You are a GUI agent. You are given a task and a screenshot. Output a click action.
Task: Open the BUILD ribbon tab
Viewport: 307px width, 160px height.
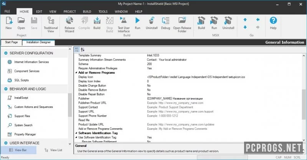coord(87,11)
